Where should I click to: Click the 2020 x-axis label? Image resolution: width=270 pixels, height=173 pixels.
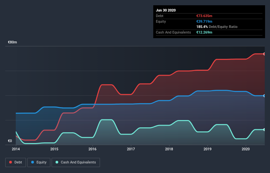[246, 149]
